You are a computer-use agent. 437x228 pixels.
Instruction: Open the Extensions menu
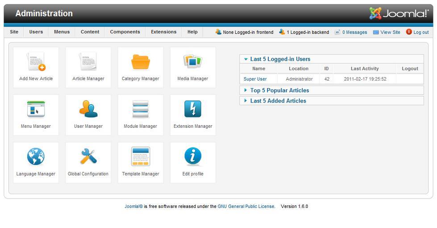click(163, 32)
